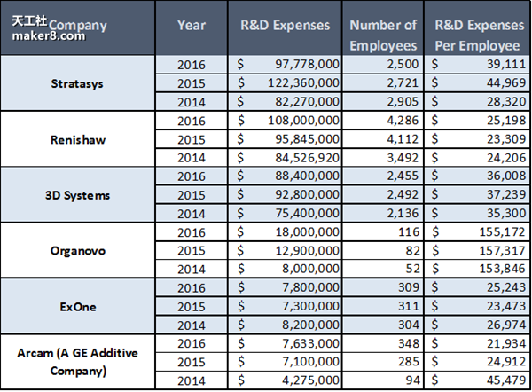Select the 348 employees cell
This screenshot has width=532, height=392.
click(383, 343)
